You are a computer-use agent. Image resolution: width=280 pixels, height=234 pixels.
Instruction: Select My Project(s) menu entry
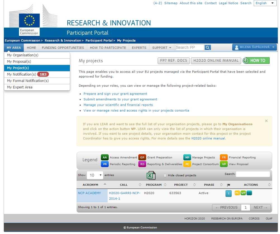pos(37,68)
